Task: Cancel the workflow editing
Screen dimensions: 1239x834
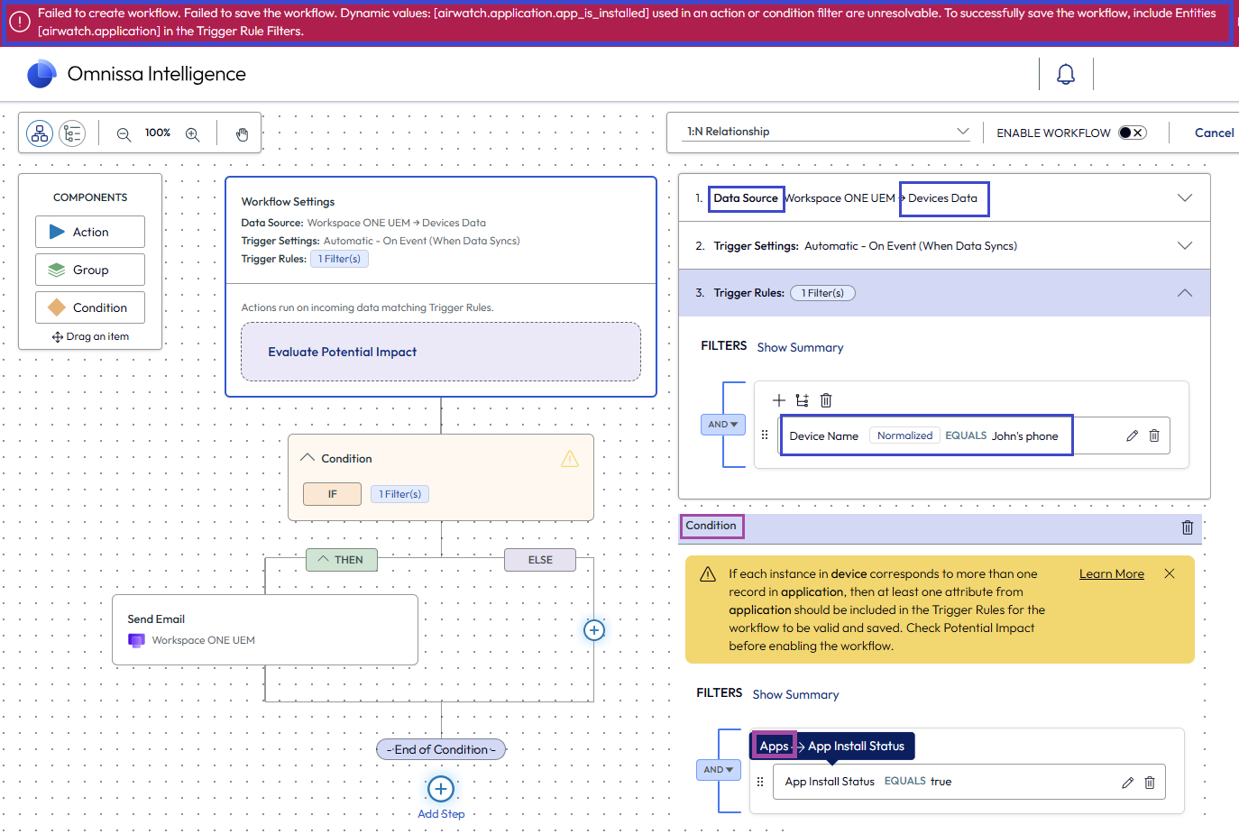Action: coord(1215,133)
